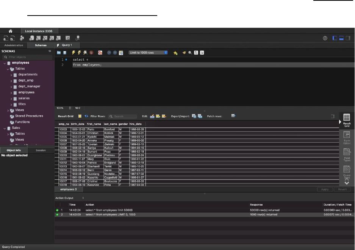This screenshot has height=250, width=355.
Task: Open SQL script file in new tab icon
Action: [x=13, y=38]
